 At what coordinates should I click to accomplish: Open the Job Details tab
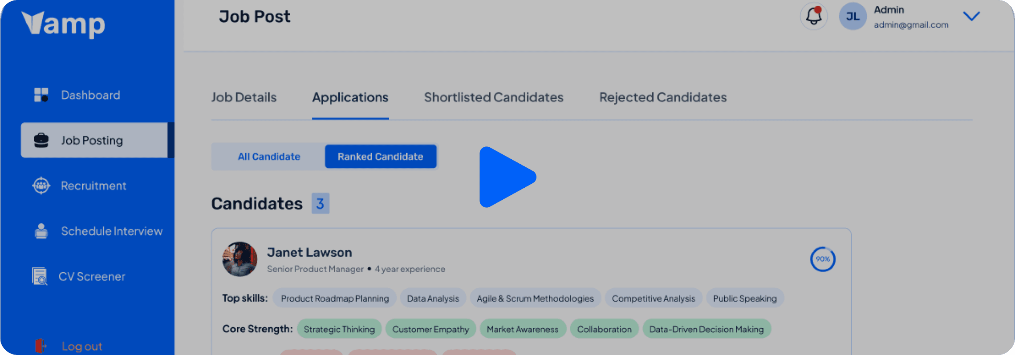click(x=244, y=97)
